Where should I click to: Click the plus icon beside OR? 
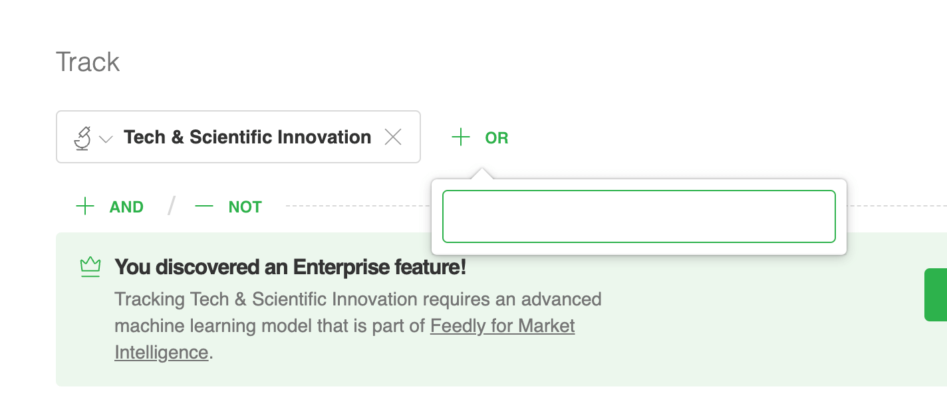tap(460, 138)
